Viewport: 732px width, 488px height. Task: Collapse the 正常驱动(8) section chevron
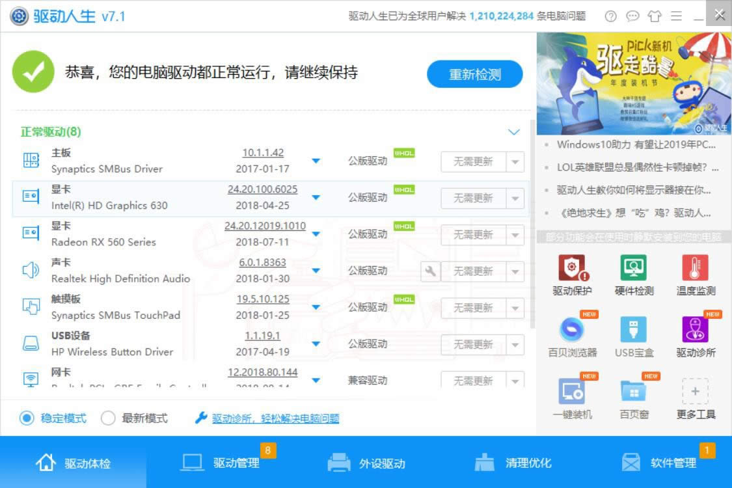513,132
